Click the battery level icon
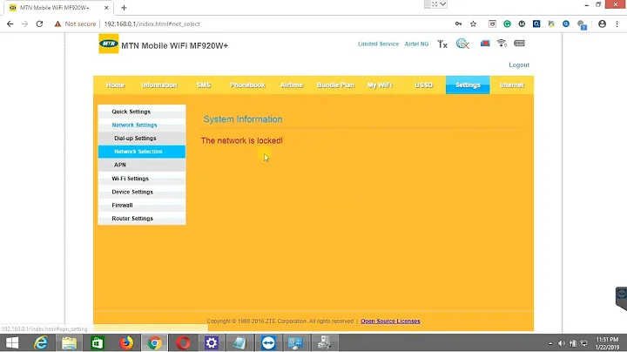The width and height of the screenshot is (627, 352). coord(519,43)
